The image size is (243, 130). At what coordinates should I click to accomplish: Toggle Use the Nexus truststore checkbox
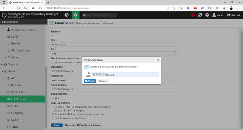point(52,62)
